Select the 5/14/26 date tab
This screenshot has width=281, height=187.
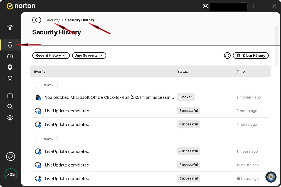[x=47, y=139]
